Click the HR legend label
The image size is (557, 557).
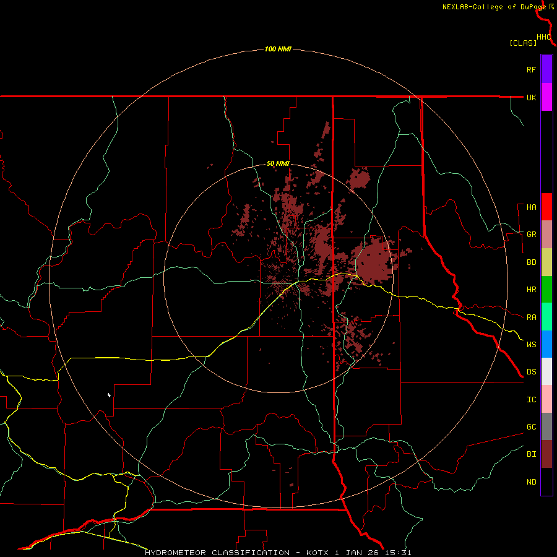point(531,290)
